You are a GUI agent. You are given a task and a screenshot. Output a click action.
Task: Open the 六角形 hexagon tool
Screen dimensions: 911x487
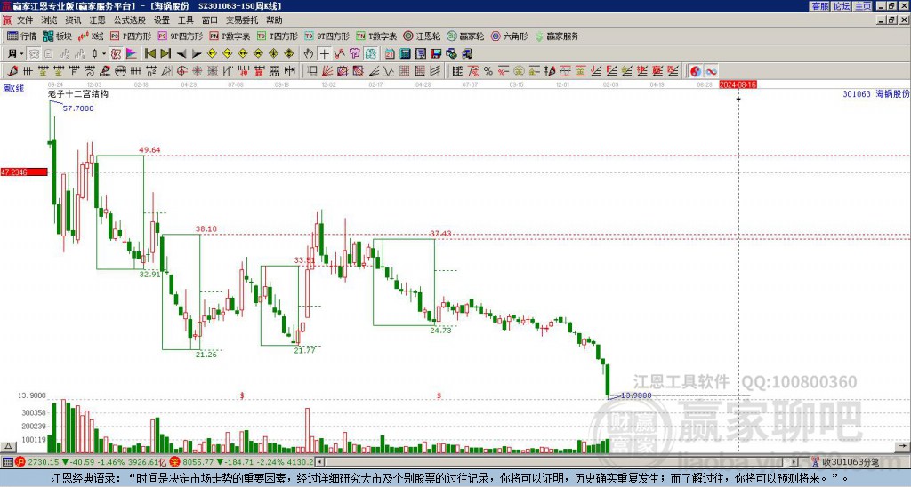pyautogui.click(x=509, y=36)
